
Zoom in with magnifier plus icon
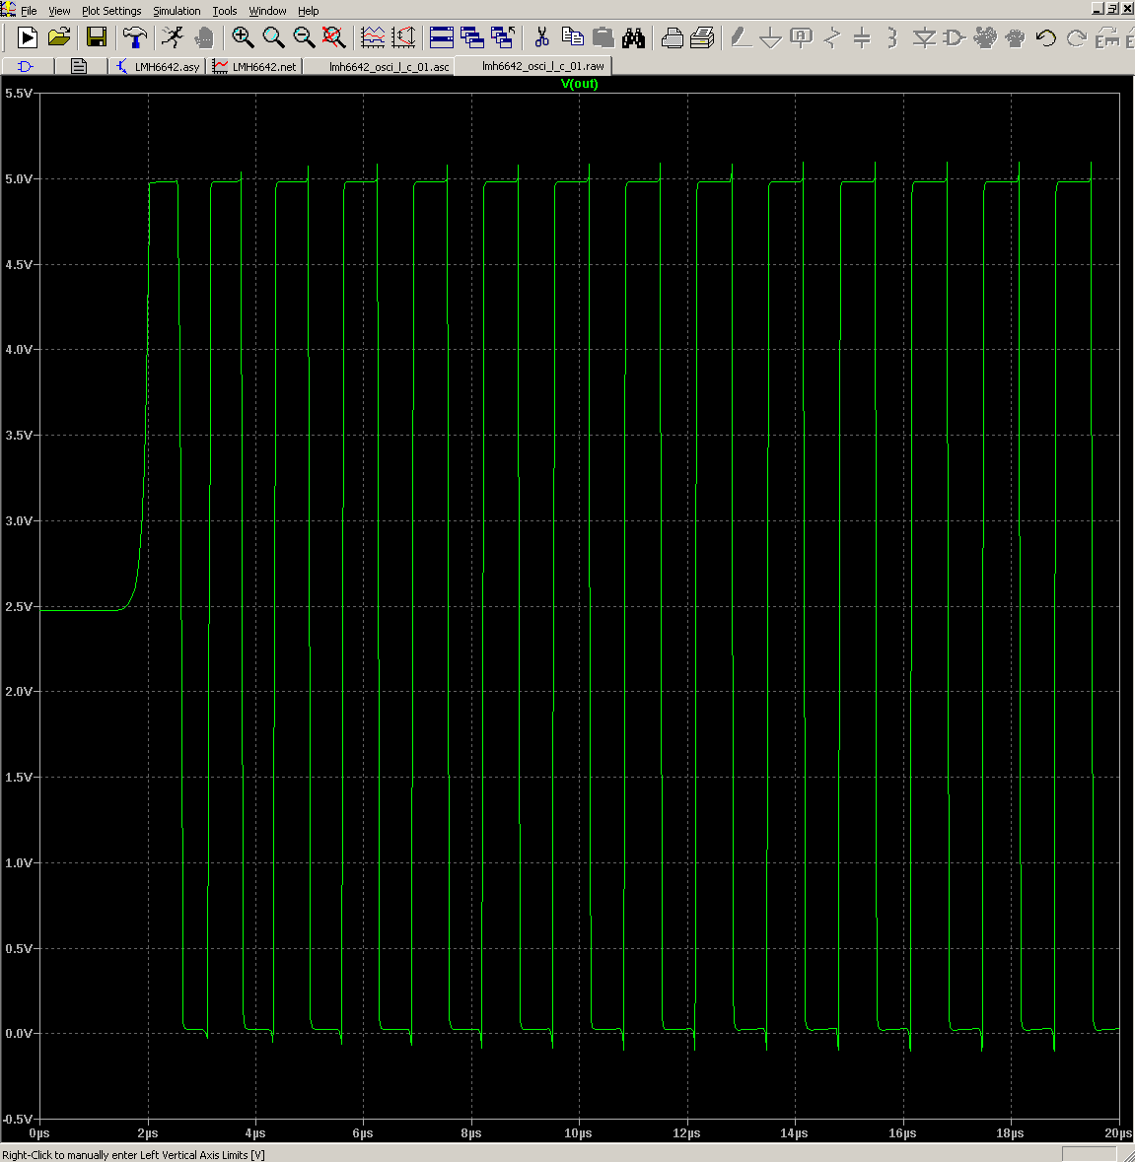tap(243, 37)
